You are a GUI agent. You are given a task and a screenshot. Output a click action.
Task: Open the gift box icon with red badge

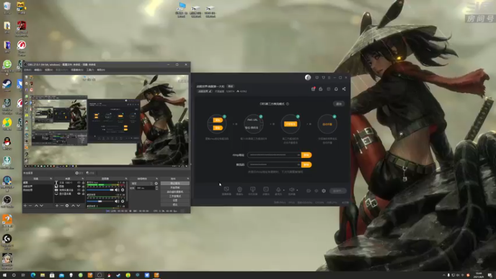(x=313, y=89)
